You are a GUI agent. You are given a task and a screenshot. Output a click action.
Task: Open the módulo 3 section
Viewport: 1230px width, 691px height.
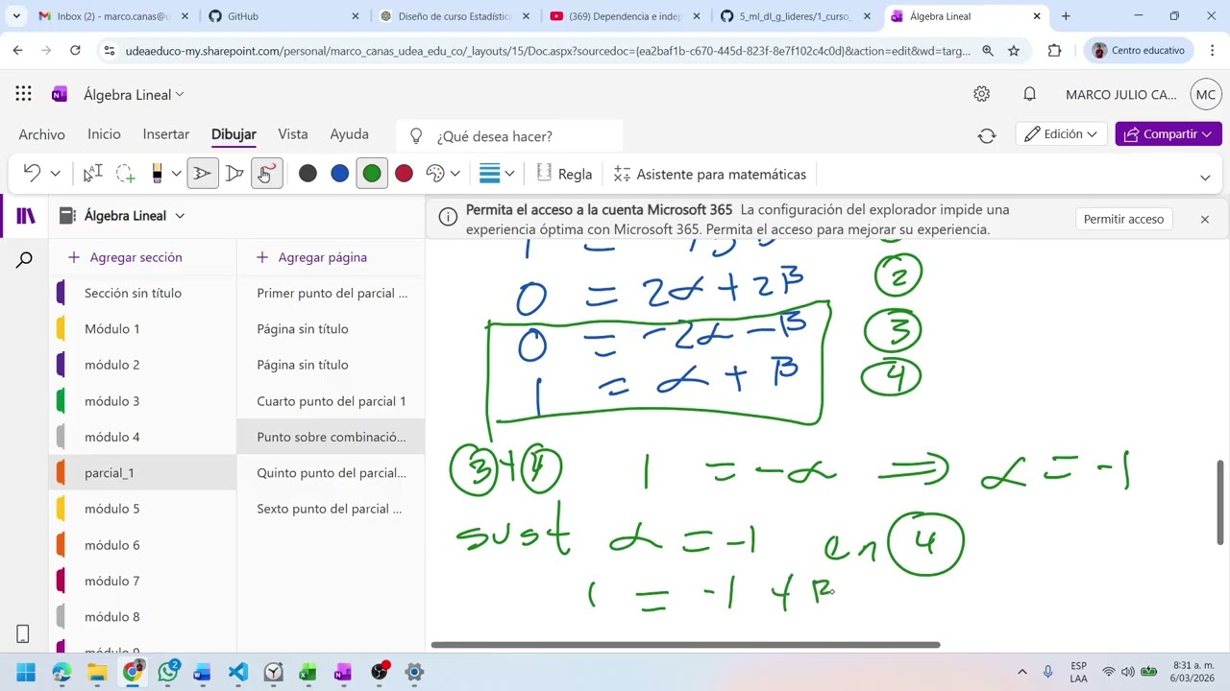(x=142, y=401)
